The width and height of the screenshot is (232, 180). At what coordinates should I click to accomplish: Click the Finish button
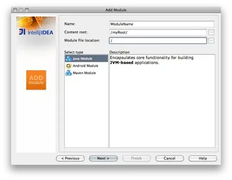point(137,158)
